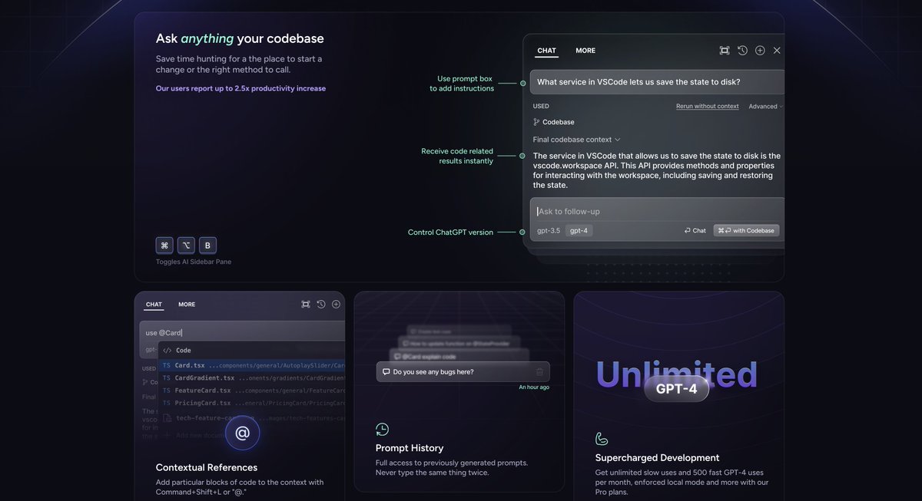Click the 'Ask to follow-up' input field
The height and width of the screenshot is (501, 922).
[658, 211]
